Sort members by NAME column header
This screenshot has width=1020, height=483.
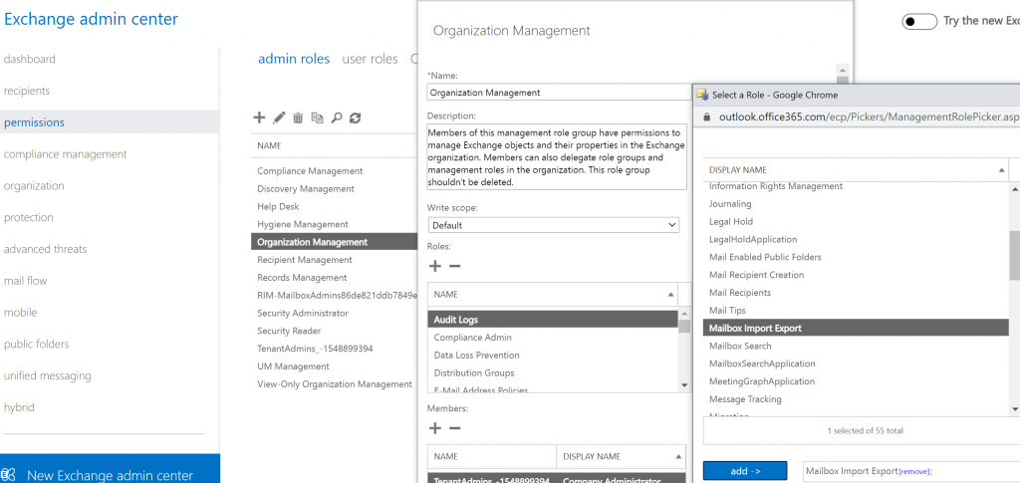click(x=492, y=456)
